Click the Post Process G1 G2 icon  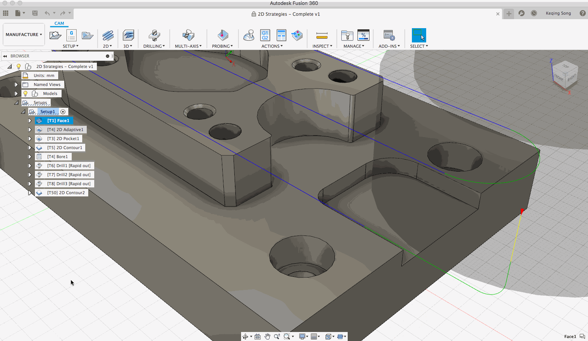pos(265,35)
